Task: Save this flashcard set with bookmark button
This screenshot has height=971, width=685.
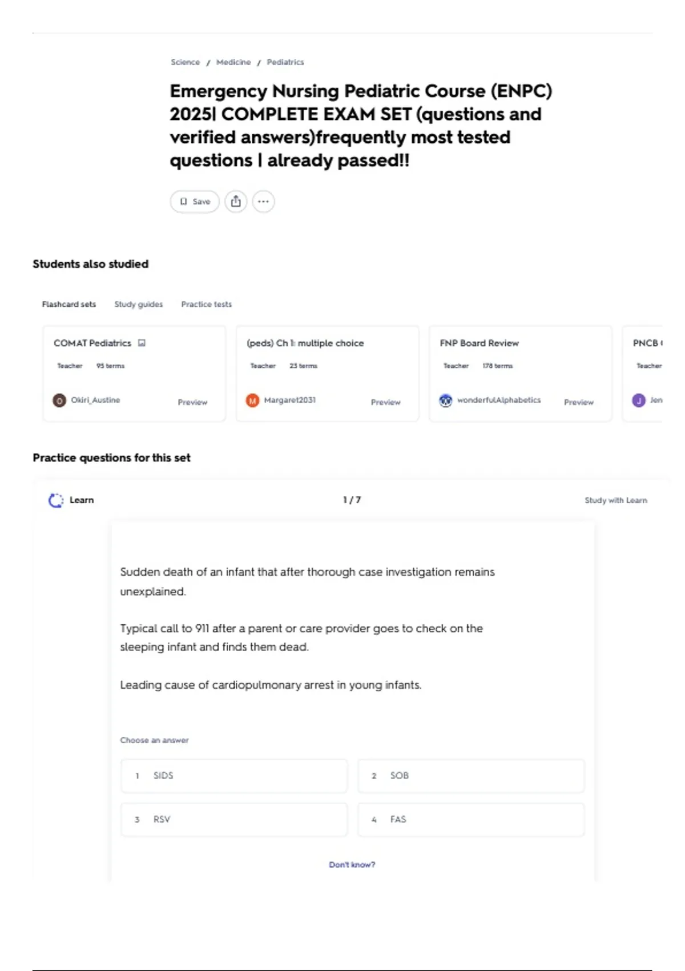Action: click(x=195, y=202)
